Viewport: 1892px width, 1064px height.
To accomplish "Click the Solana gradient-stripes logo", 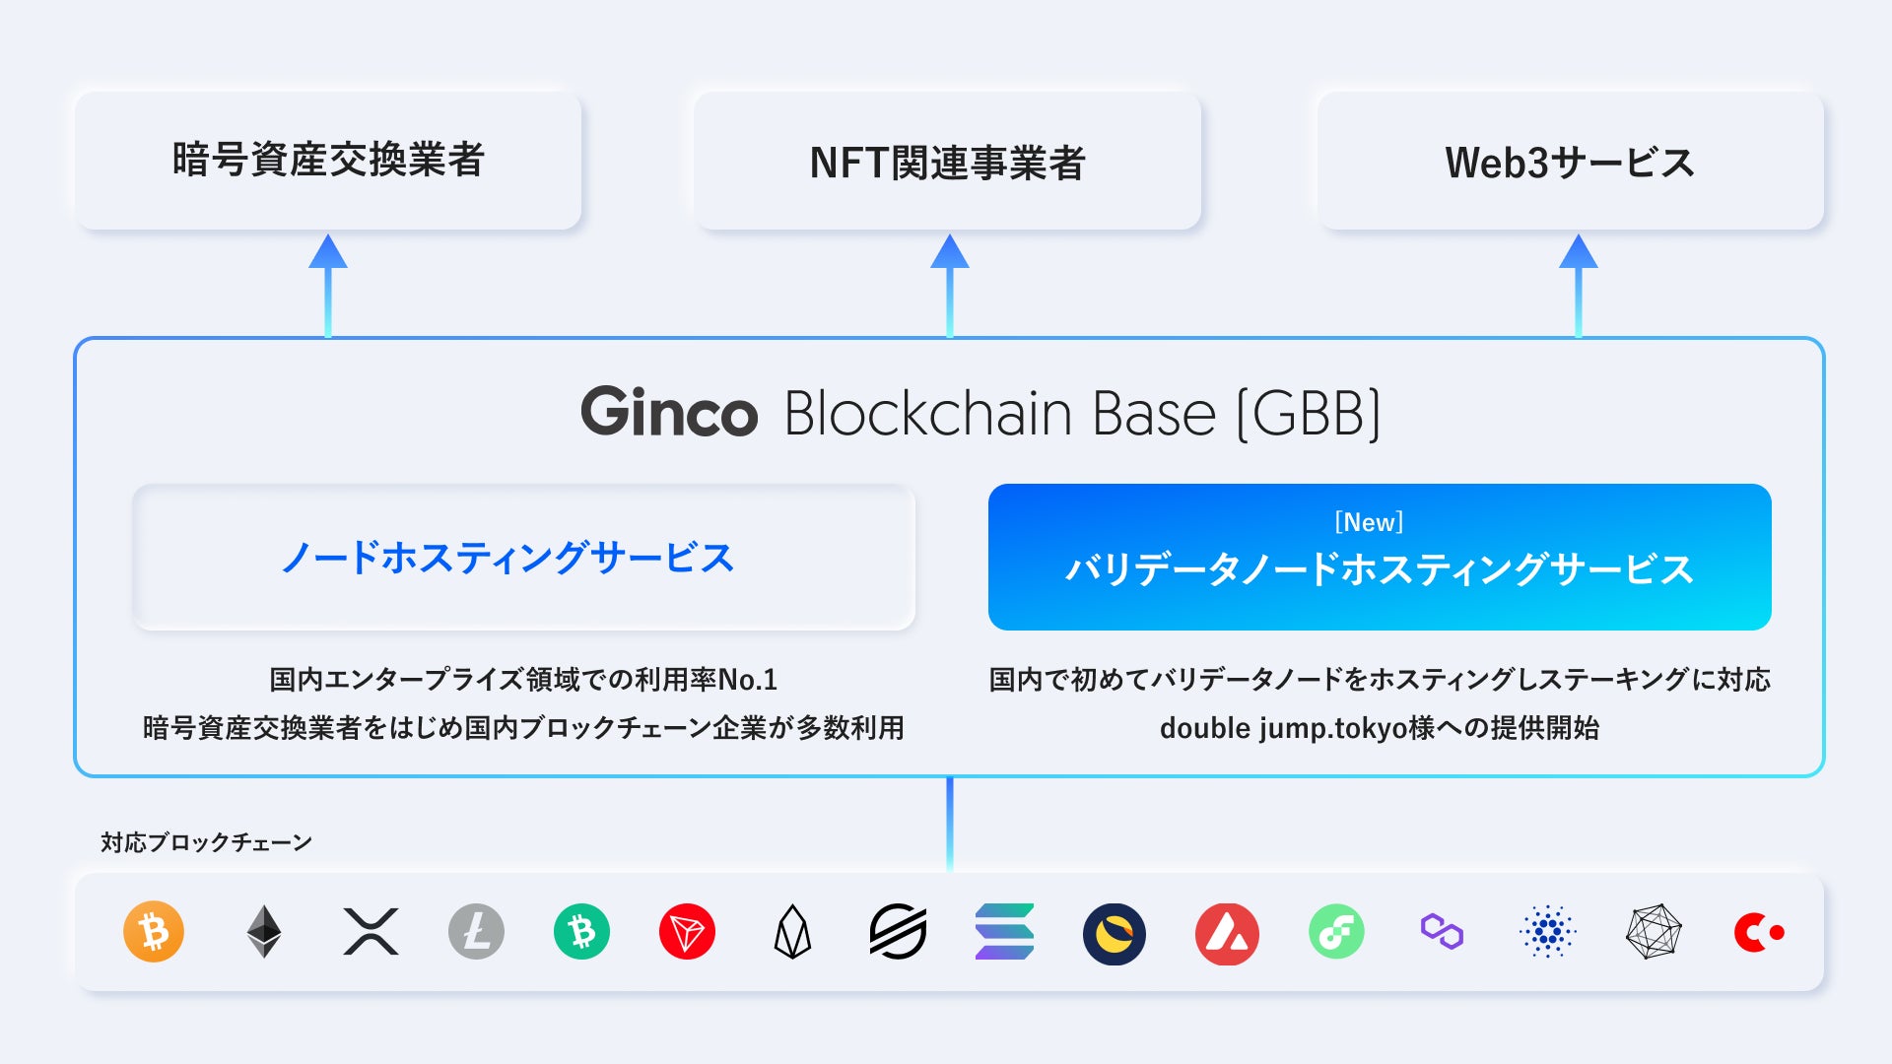I will tap(1004, 932).
